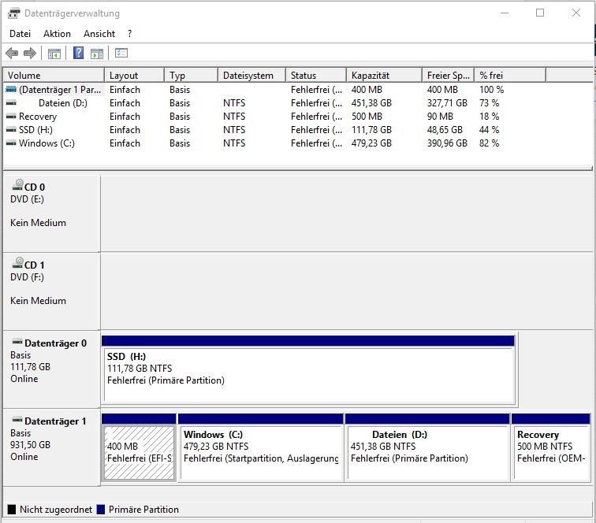Viewport: 596px width, 523px height.
Task: Select the 400 MB EFI partition block
Action: [139, 452]
